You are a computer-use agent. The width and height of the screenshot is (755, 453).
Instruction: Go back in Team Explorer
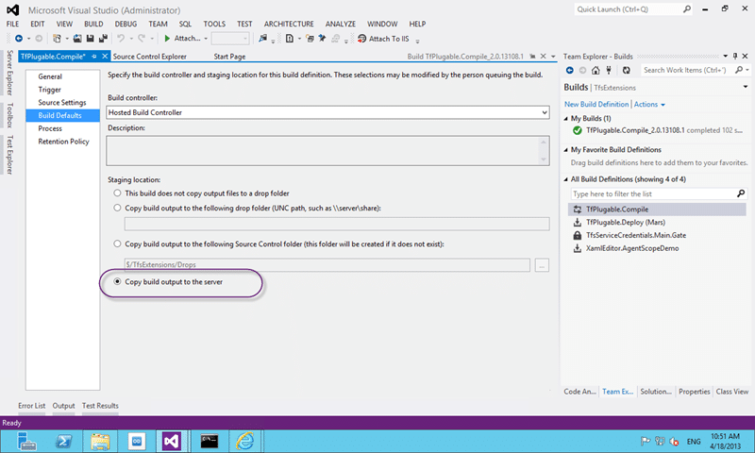[x=570, y=70]
